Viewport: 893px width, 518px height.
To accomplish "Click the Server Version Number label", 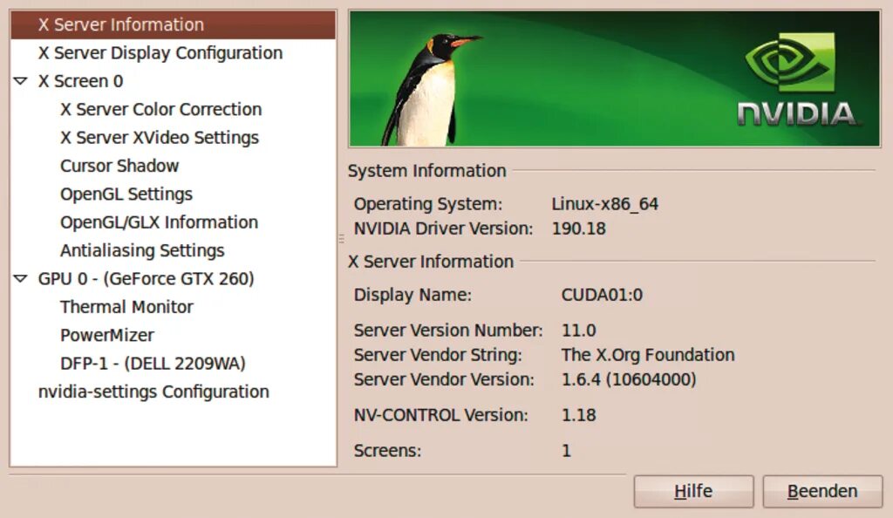I will pos(448,331).
